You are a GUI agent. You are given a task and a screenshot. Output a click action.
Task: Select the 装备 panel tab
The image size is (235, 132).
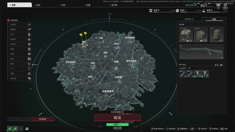click(214, 19)
